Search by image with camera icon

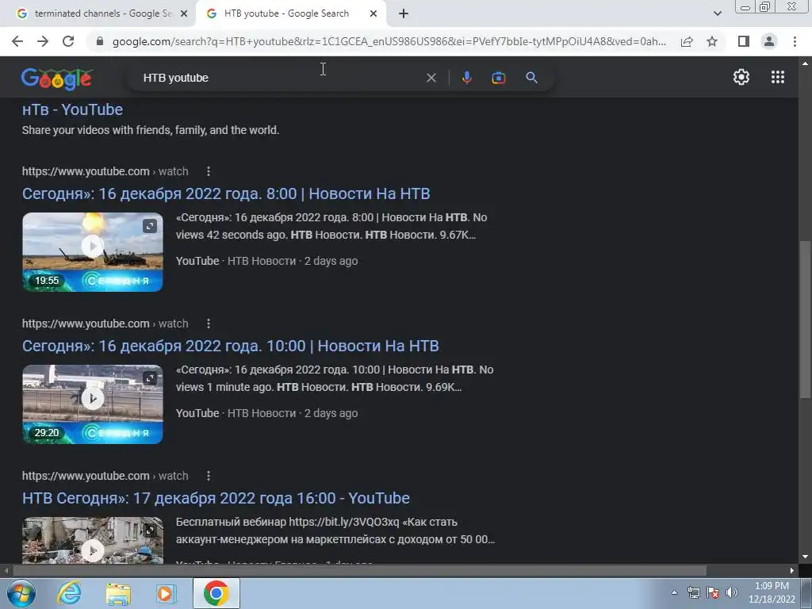click(x=498, y=78)
